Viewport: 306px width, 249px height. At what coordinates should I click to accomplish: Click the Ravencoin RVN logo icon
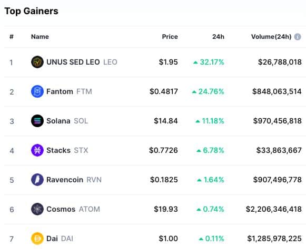(x=37, y=180)
